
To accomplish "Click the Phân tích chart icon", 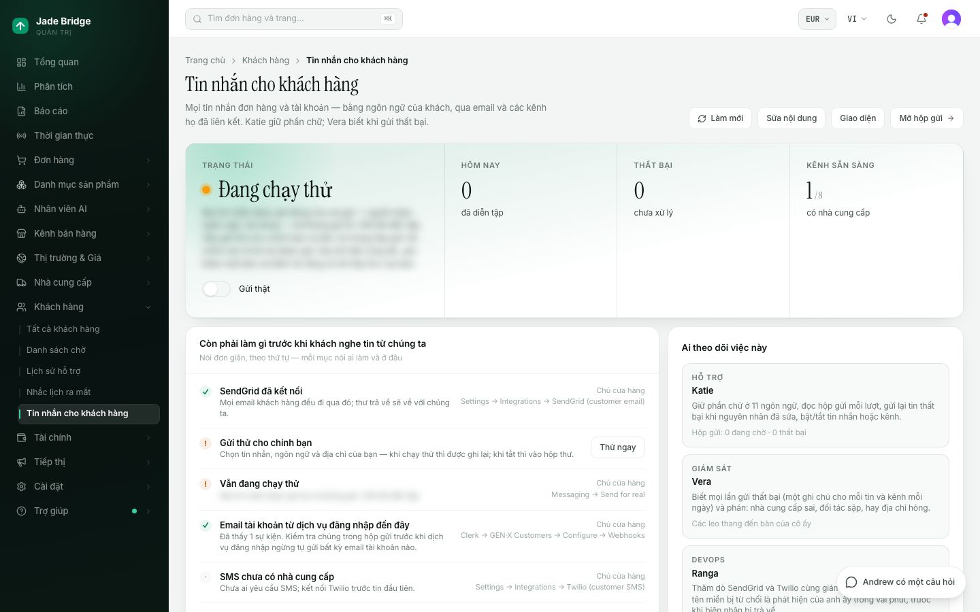I will (x=21, y=86).
